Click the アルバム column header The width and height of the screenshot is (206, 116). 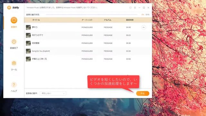point(108,20)
